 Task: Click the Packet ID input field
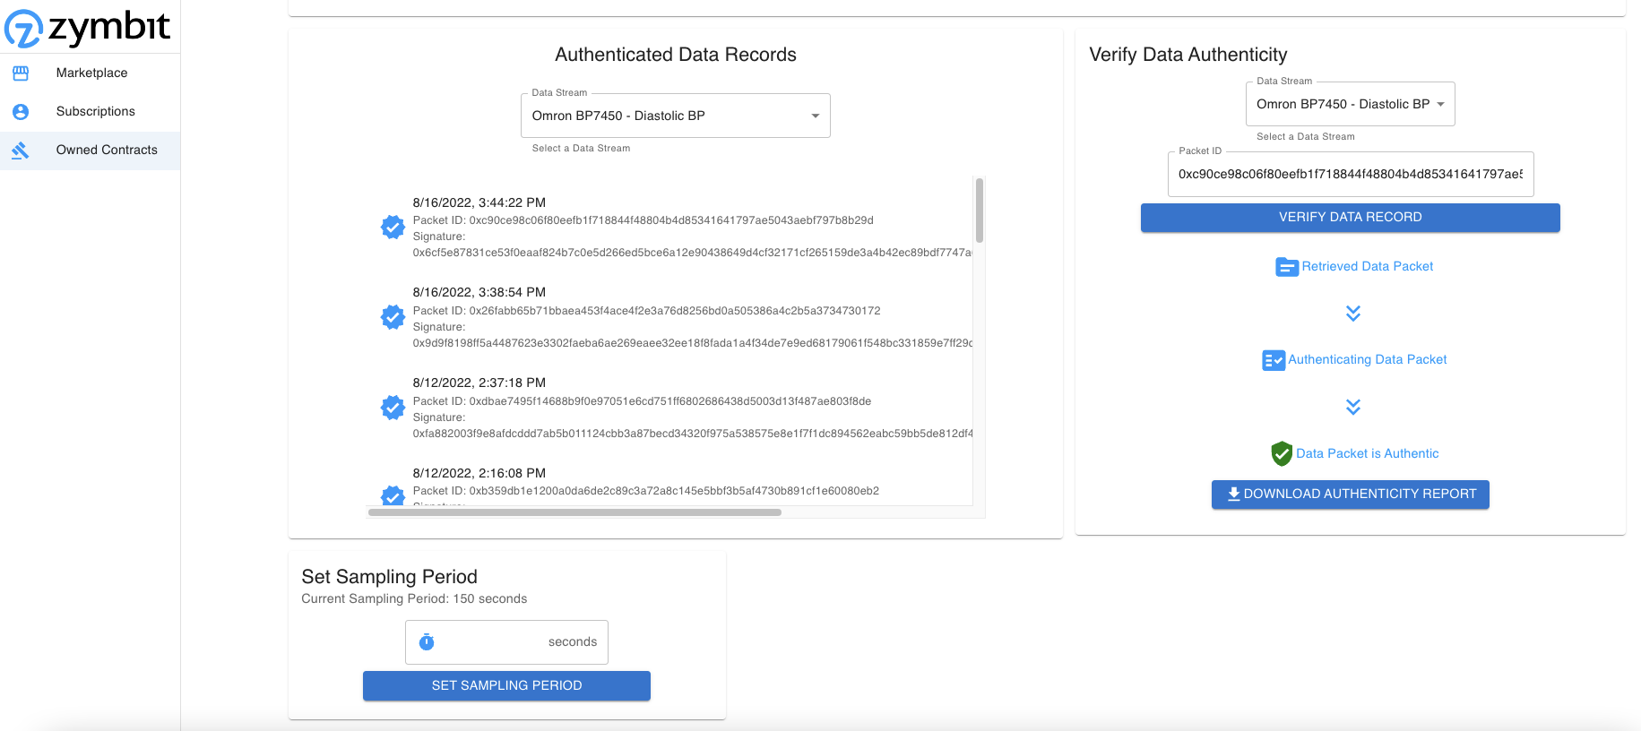coord(1351,174)
